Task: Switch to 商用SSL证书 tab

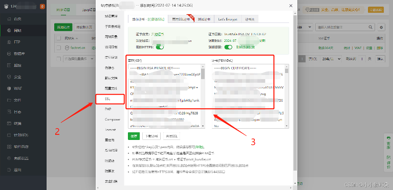Action: point(181,19)
